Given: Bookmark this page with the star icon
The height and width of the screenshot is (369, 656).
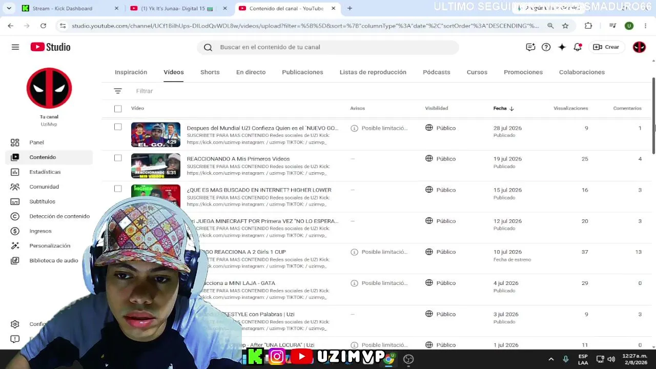Looking at the screenshot, I should click(565, 26).
